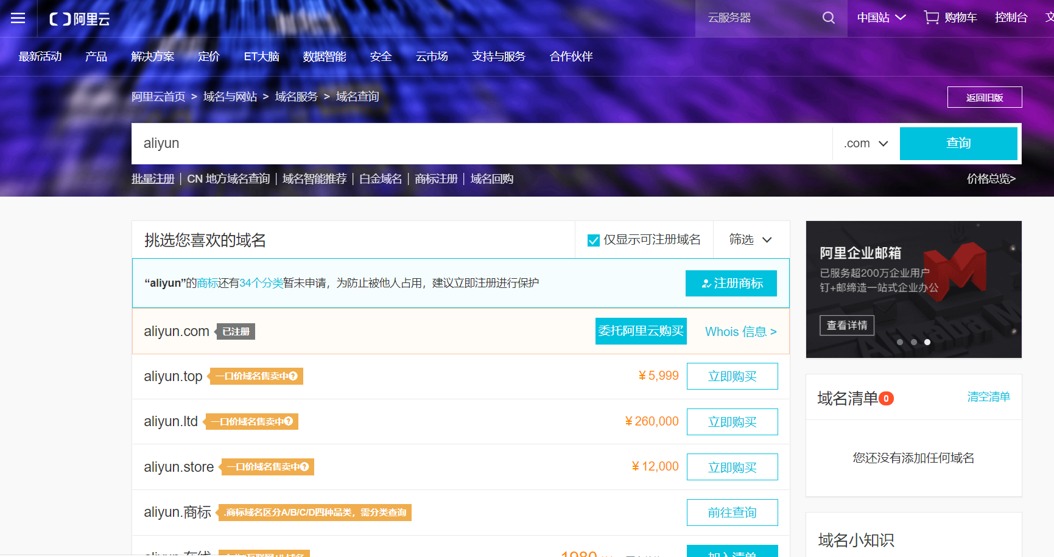Click the aliyun.ltd domain name text
The width and height of the screenshot is (1054, 557).
click(x=170, y=421)
